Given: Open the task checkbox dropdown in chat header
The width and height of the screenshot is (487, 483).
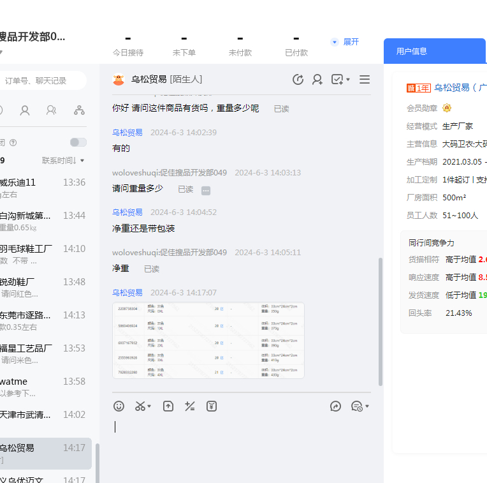Looking at the screenshot, I should [x=340, y=80].
